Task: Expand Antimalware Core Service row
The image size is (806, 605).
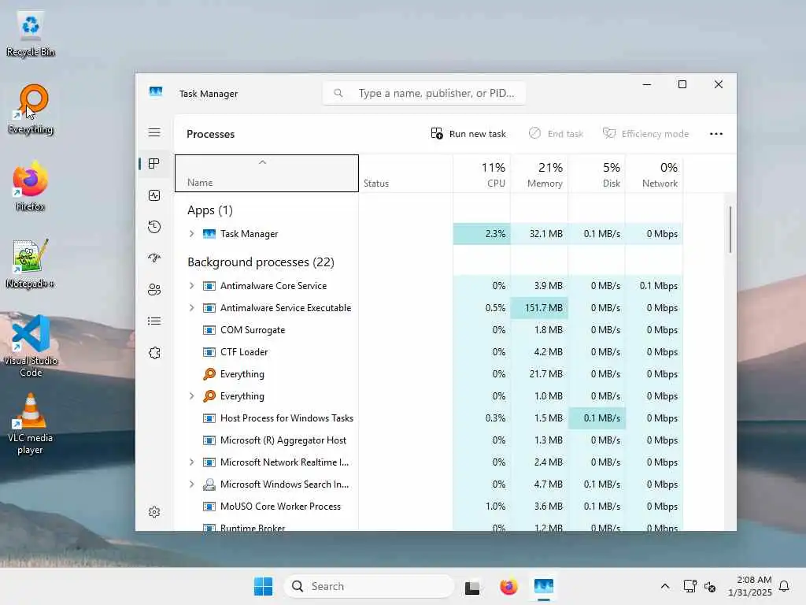Action: (x=191, y=285)
